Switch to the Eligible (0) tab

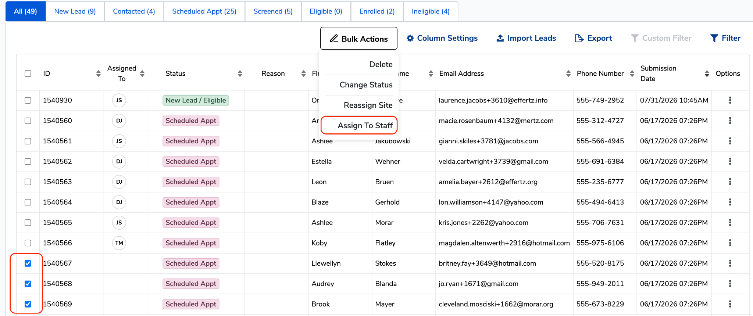(326, 11)
